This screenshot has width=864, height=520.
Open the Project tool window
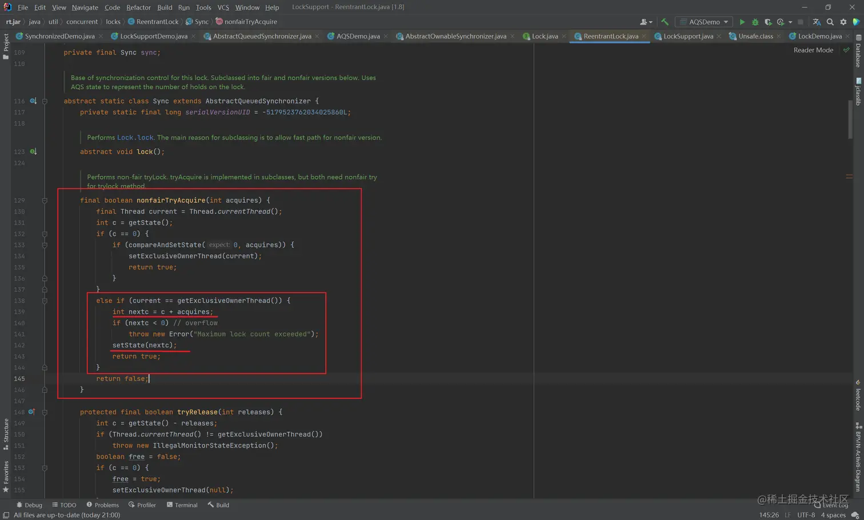tap(6, 46)
